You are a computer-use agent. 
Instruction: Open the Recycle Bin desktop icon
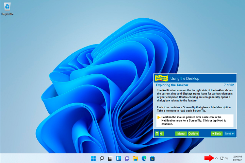7,9
